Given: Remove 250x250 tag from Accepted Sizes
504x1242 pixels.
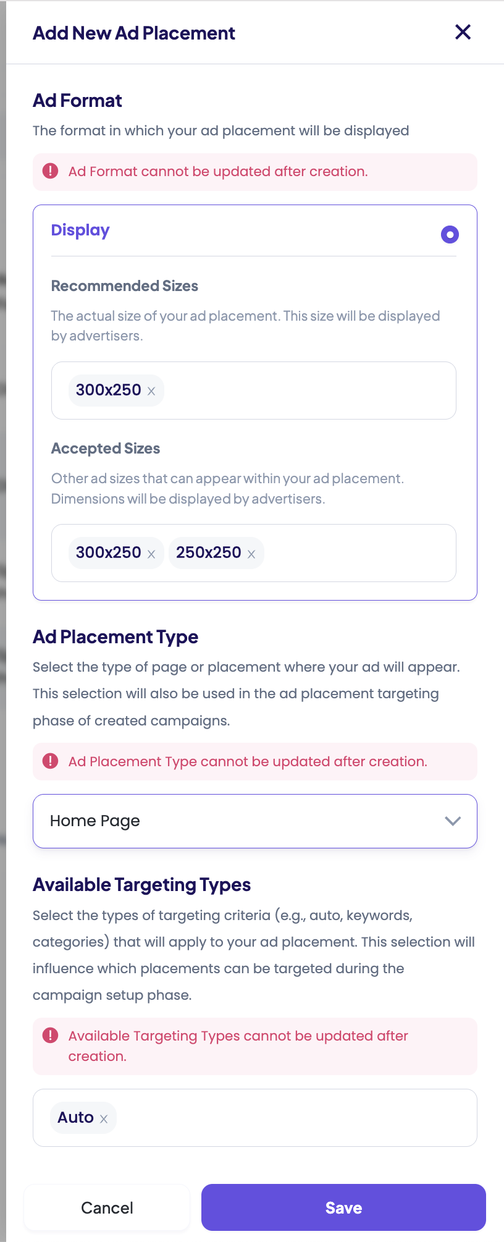Looking at the screenshot, I should click(251, 554).
